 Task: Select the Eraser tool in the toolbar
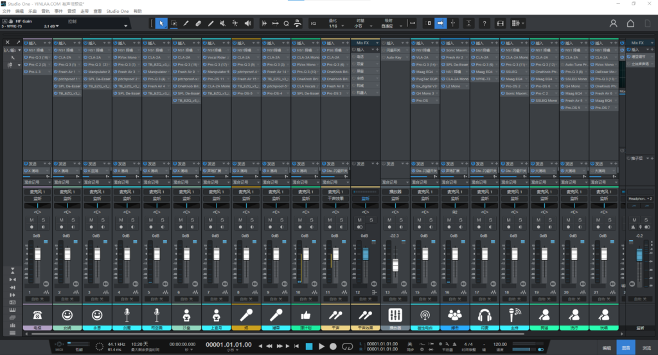pos(199,24)
